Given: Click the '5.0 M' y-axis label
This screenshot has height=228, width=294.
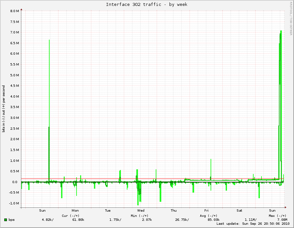Looking at the screenshot, I should 15,75.
